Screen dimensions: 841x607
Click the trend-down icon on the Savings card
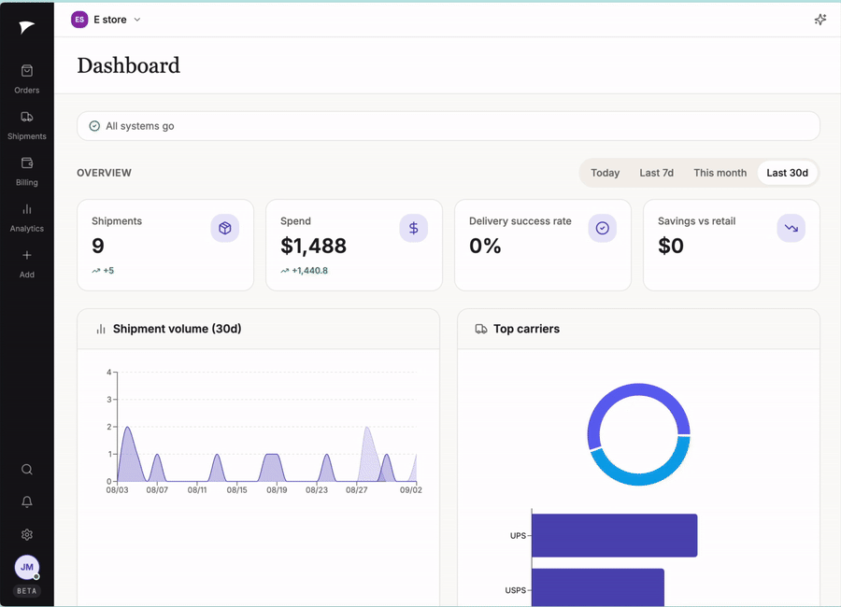(x=791, y=228)
